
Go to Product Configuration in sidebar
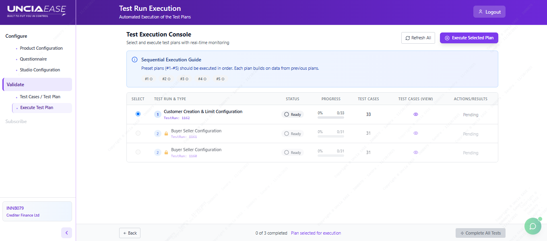click(41, 48)
